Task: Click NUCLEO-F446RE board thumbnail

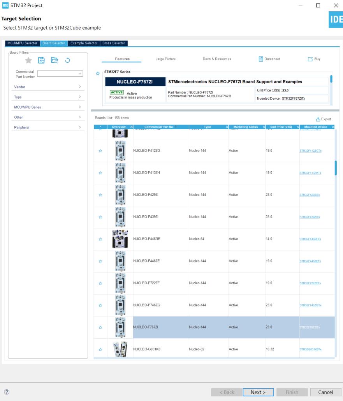Action: [x=120, y=239]
